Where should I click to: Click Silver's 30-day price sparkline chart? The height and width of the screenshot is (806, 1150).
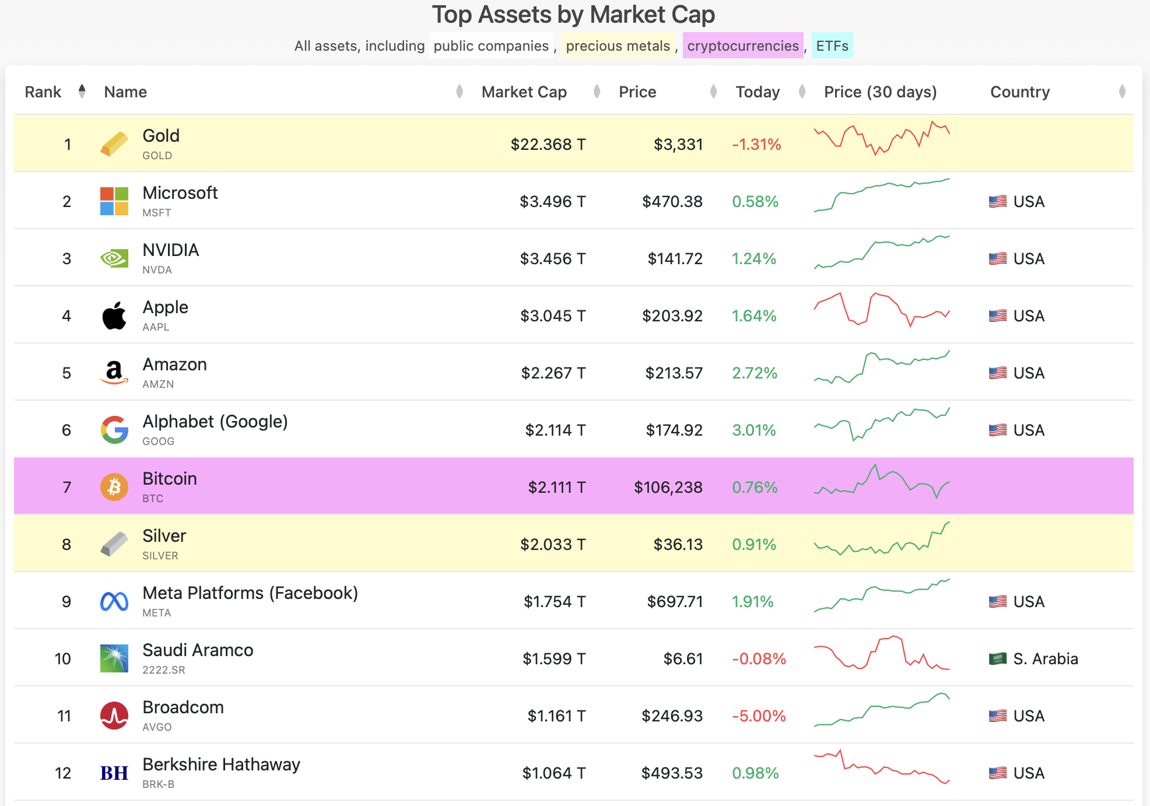pyautogui.click(x=882, y=538)
